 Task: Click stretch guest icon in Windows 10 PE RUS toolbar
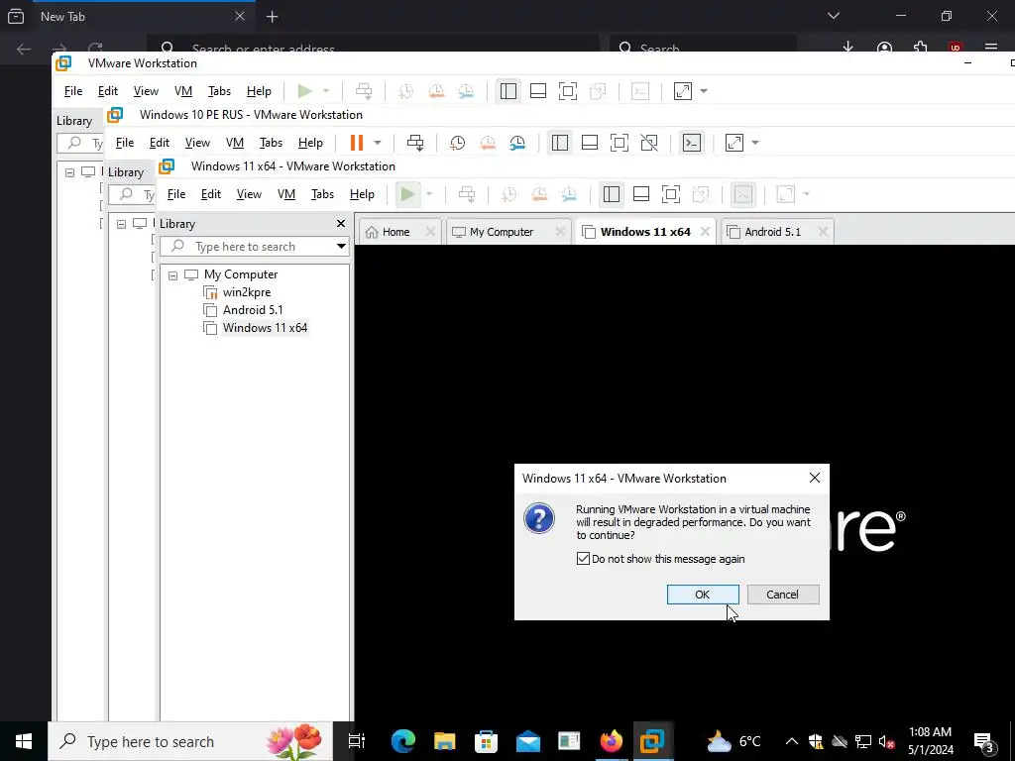coord(734,143)
